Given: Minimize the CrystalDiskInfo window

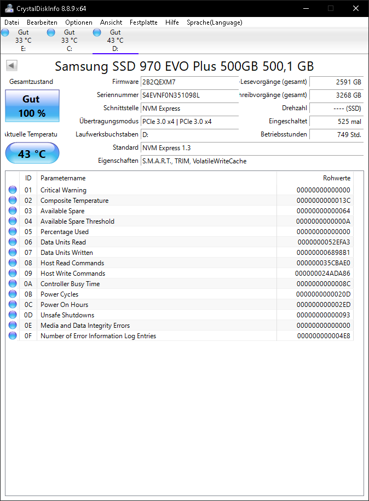Looking at the screenshot, I should point(306,8).
